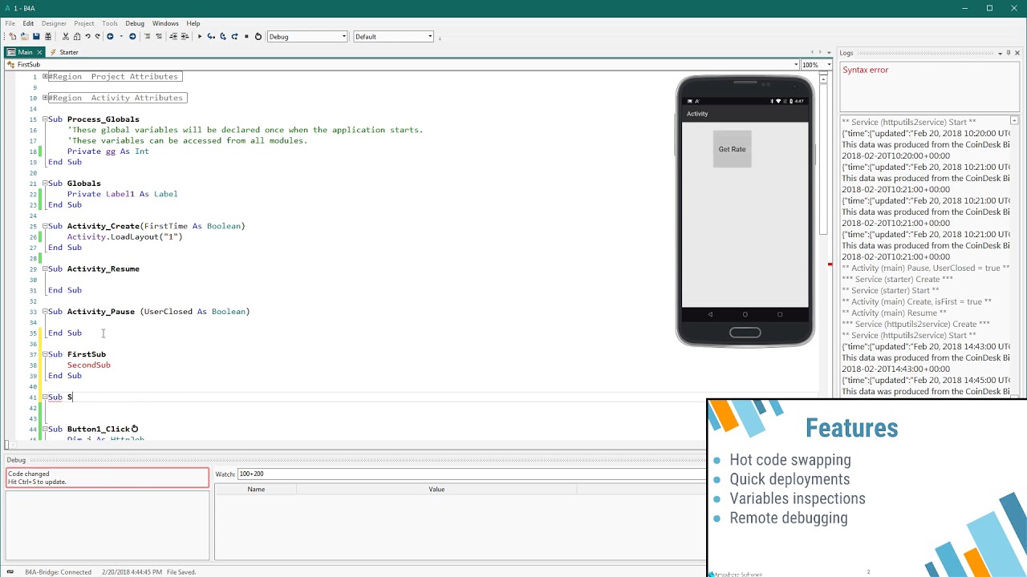Image resolution: width=1027 pixels, height=577 pixels.
Task: Click the Step Over debug icon
Action: click(x=223, y=36)
